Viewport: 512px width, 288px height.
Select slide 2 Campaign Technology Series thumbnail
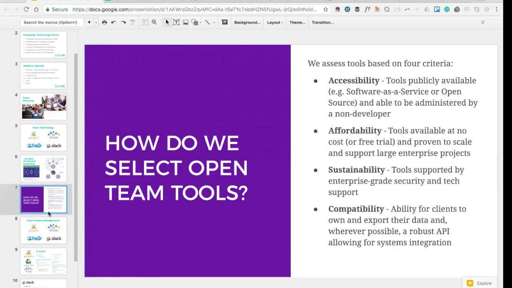44,45
